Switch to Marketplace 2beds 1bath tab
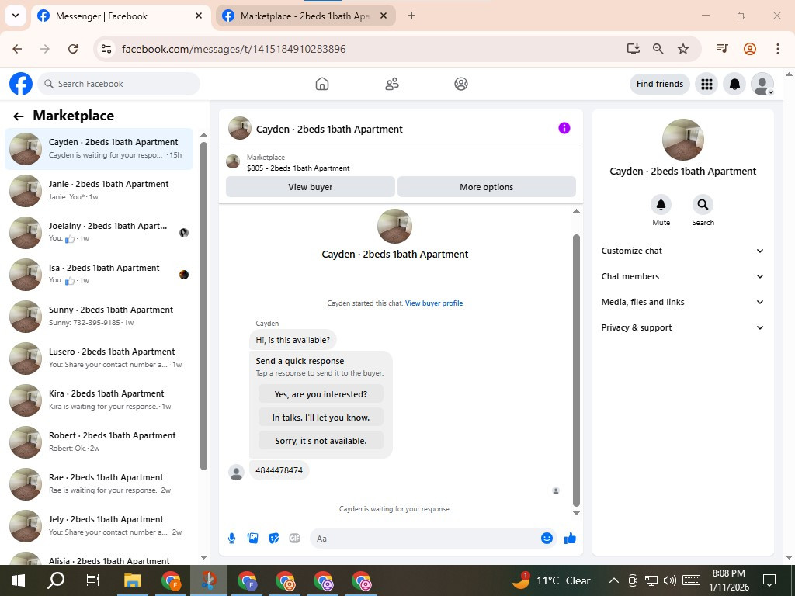 point(305,16)
